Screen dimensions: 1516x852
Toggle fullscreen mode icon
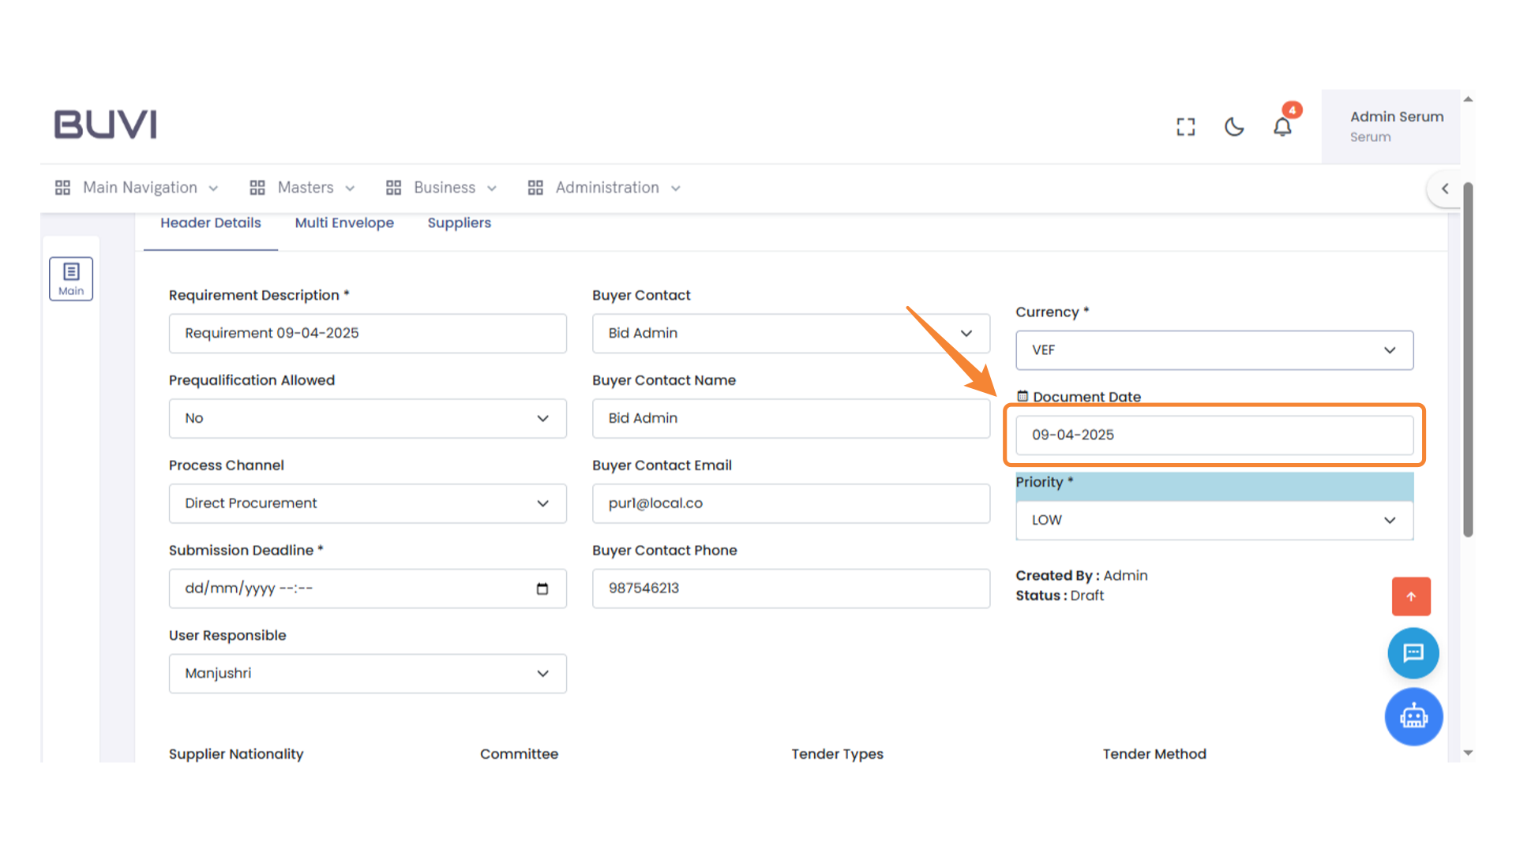[x=1185, y=127]
